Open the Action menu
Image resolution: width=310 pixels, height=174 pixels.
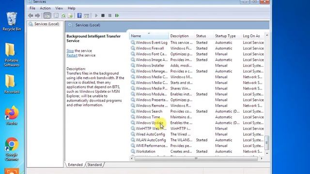click(45, 8)
